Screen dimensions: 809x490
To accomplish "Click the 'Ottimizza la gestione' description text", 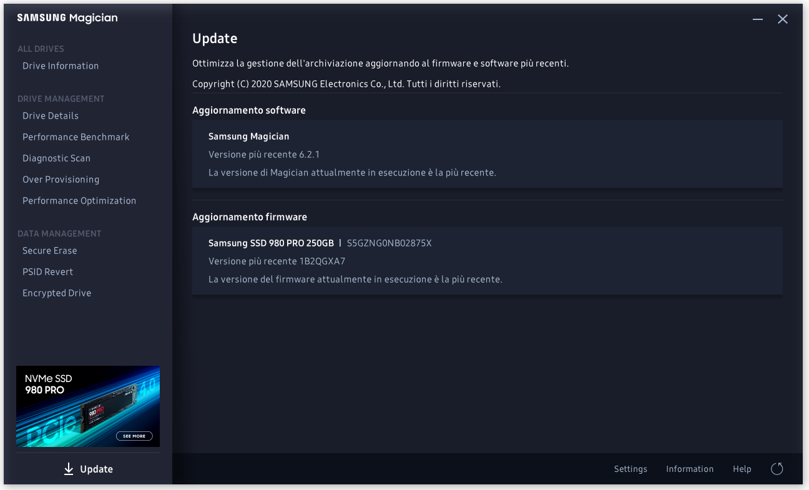I will click(380, 63).
